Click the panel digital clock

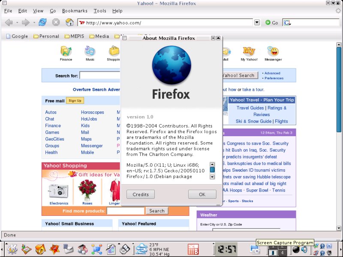[226, 249]
